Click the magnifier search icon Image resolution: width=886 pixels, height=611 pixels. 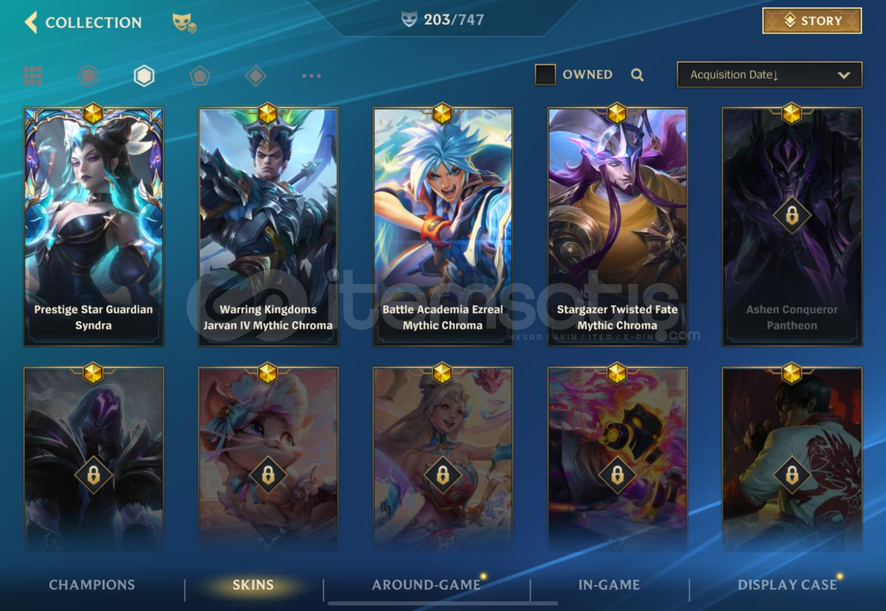point(637,75)
